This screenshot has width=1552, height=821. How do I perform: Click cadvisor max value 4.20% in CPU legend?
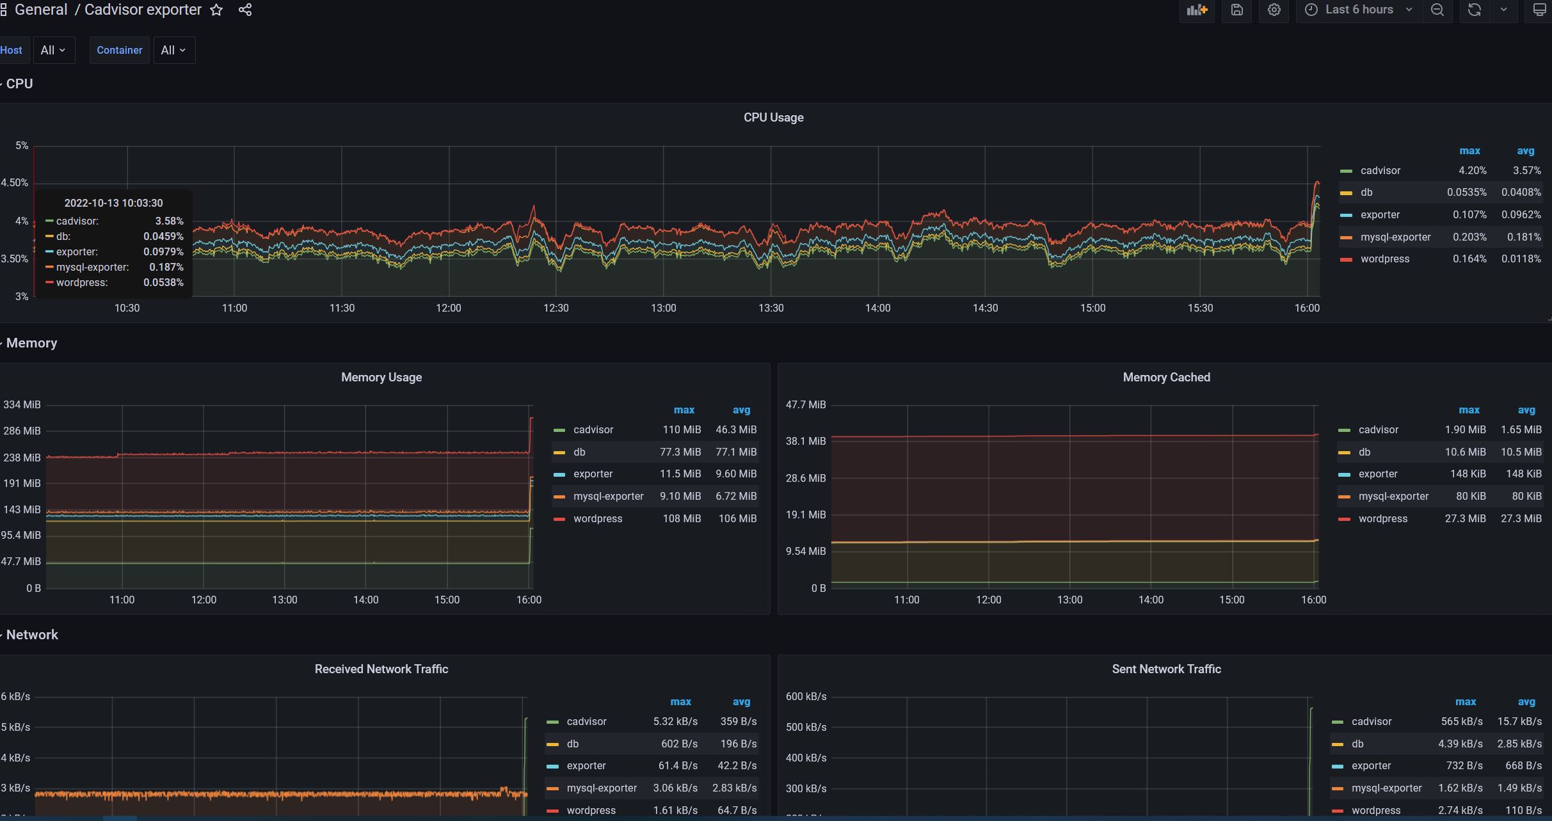pyautogui.click(x=1473, y=171)
